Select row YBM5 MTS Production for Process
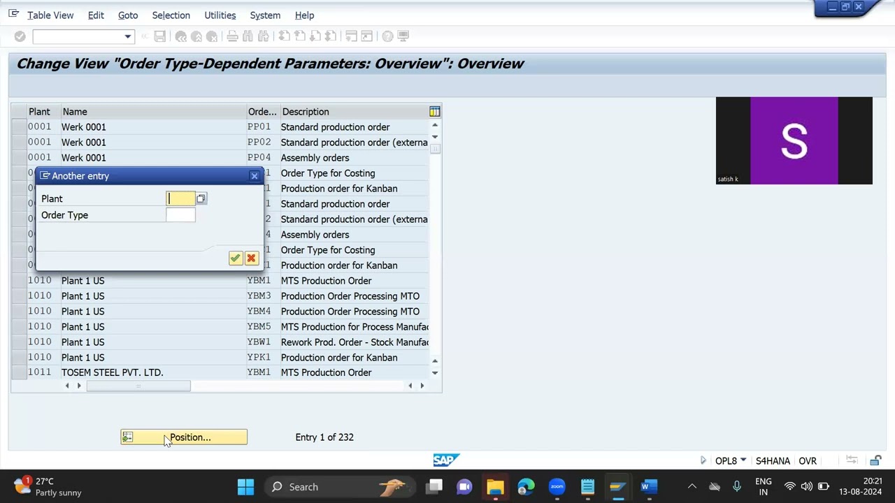 tap(18, 327)
